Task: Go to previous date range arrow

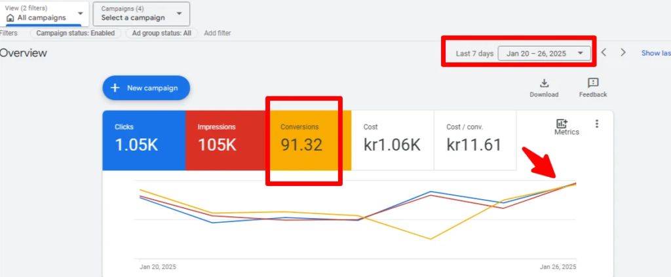Action: point(604,52)
